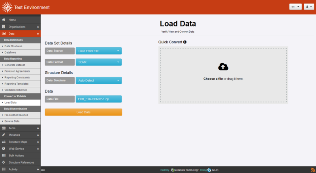
Task: Click the Choose a file link
Action: coord(213,79)
